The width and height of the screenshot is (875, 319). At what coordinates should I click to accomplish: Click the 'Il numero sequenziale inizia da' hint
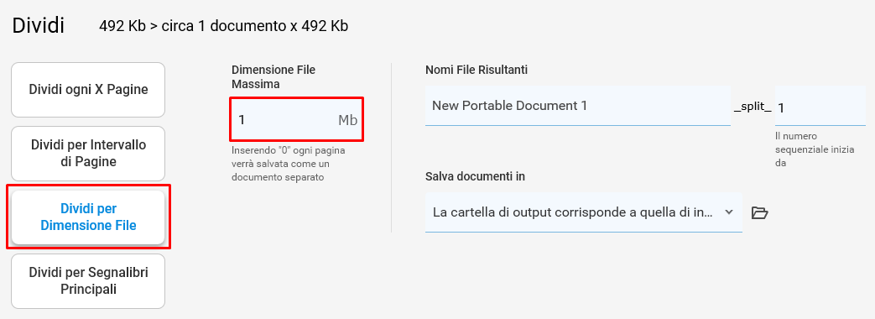tap(814, 149)
